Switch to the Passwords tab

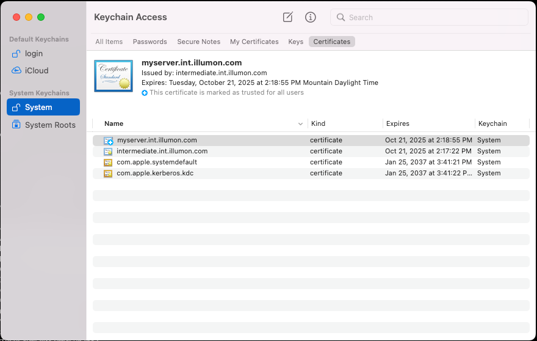click(150, 42)
